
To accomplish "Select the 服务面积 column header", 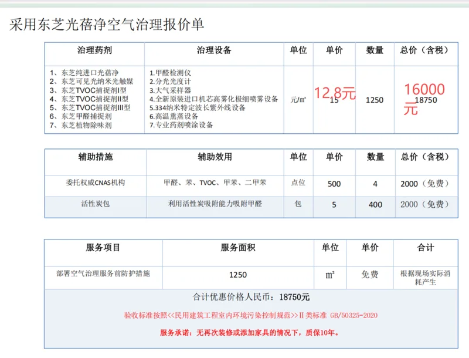I will pyautogui.click(x=238, y=248).
